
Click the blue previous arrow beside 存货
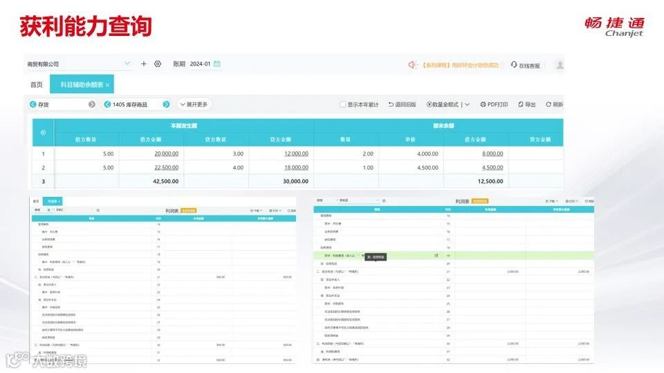pos(33,104)
